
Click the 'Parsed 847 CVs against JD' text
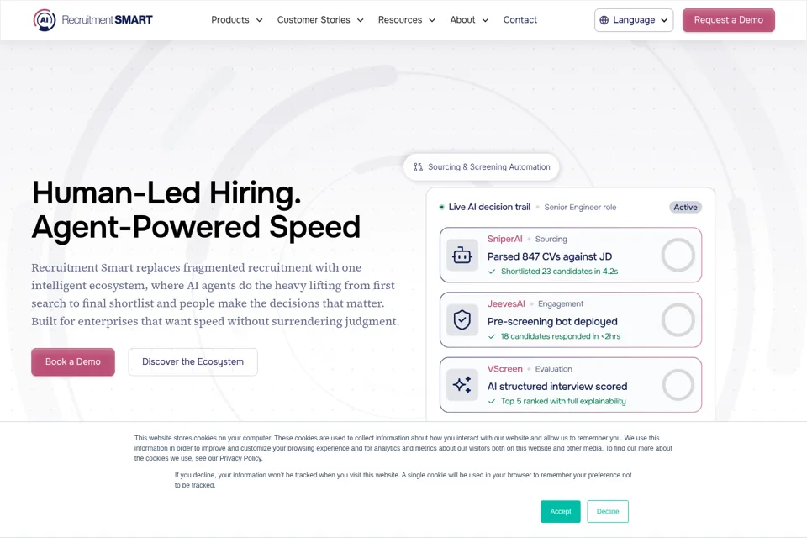tap(549, 256)
